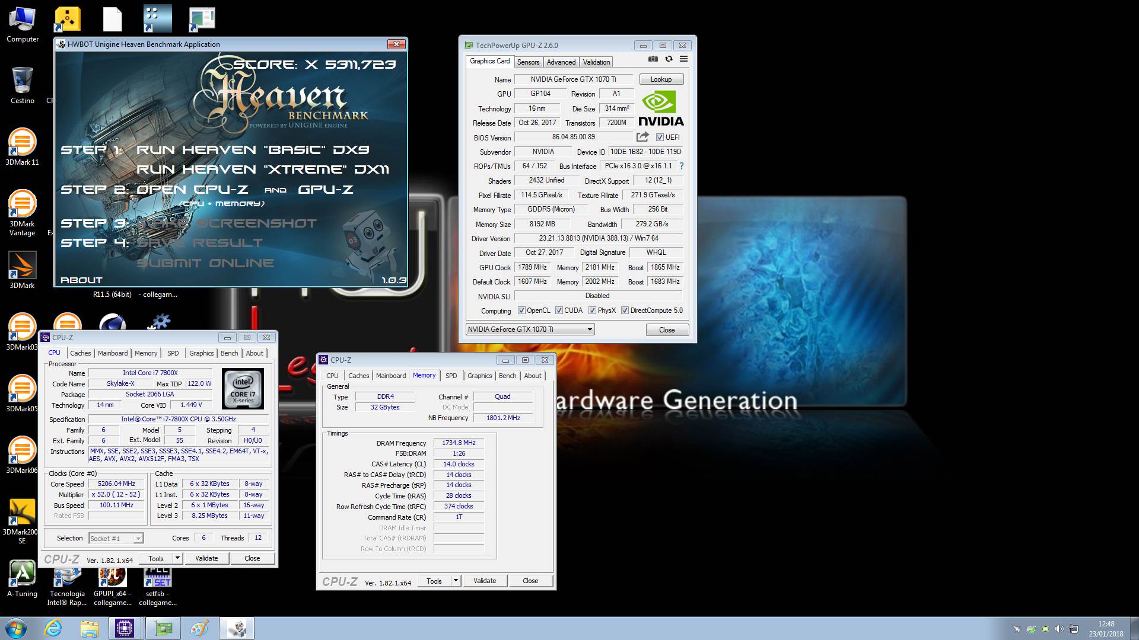Image resolution: width=1139 pixels, height=640 pixels.
Task: Click Run Heaven "Xtreme" DX11 in HWBOT
Action: click(x=263, y=169)
